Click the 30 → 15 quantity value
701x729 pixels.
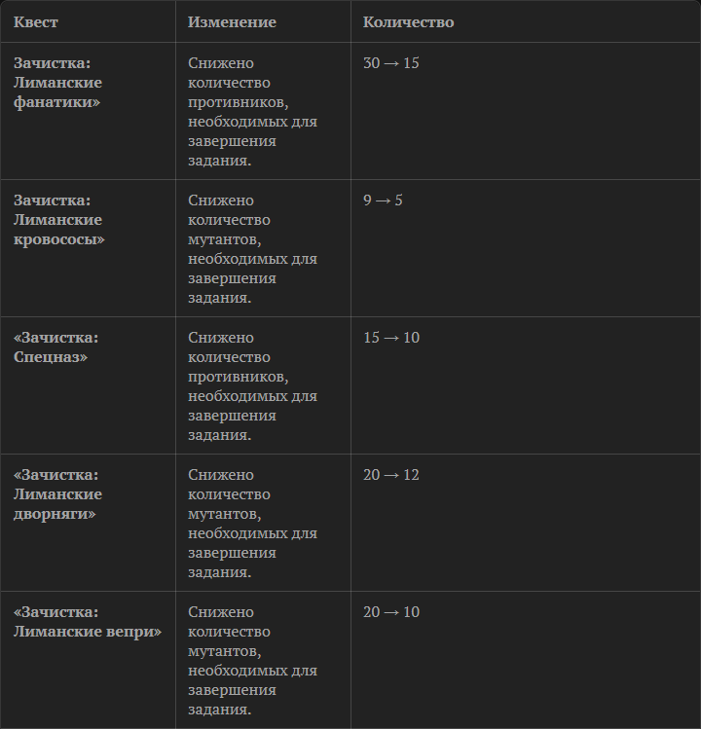point(390,62)
